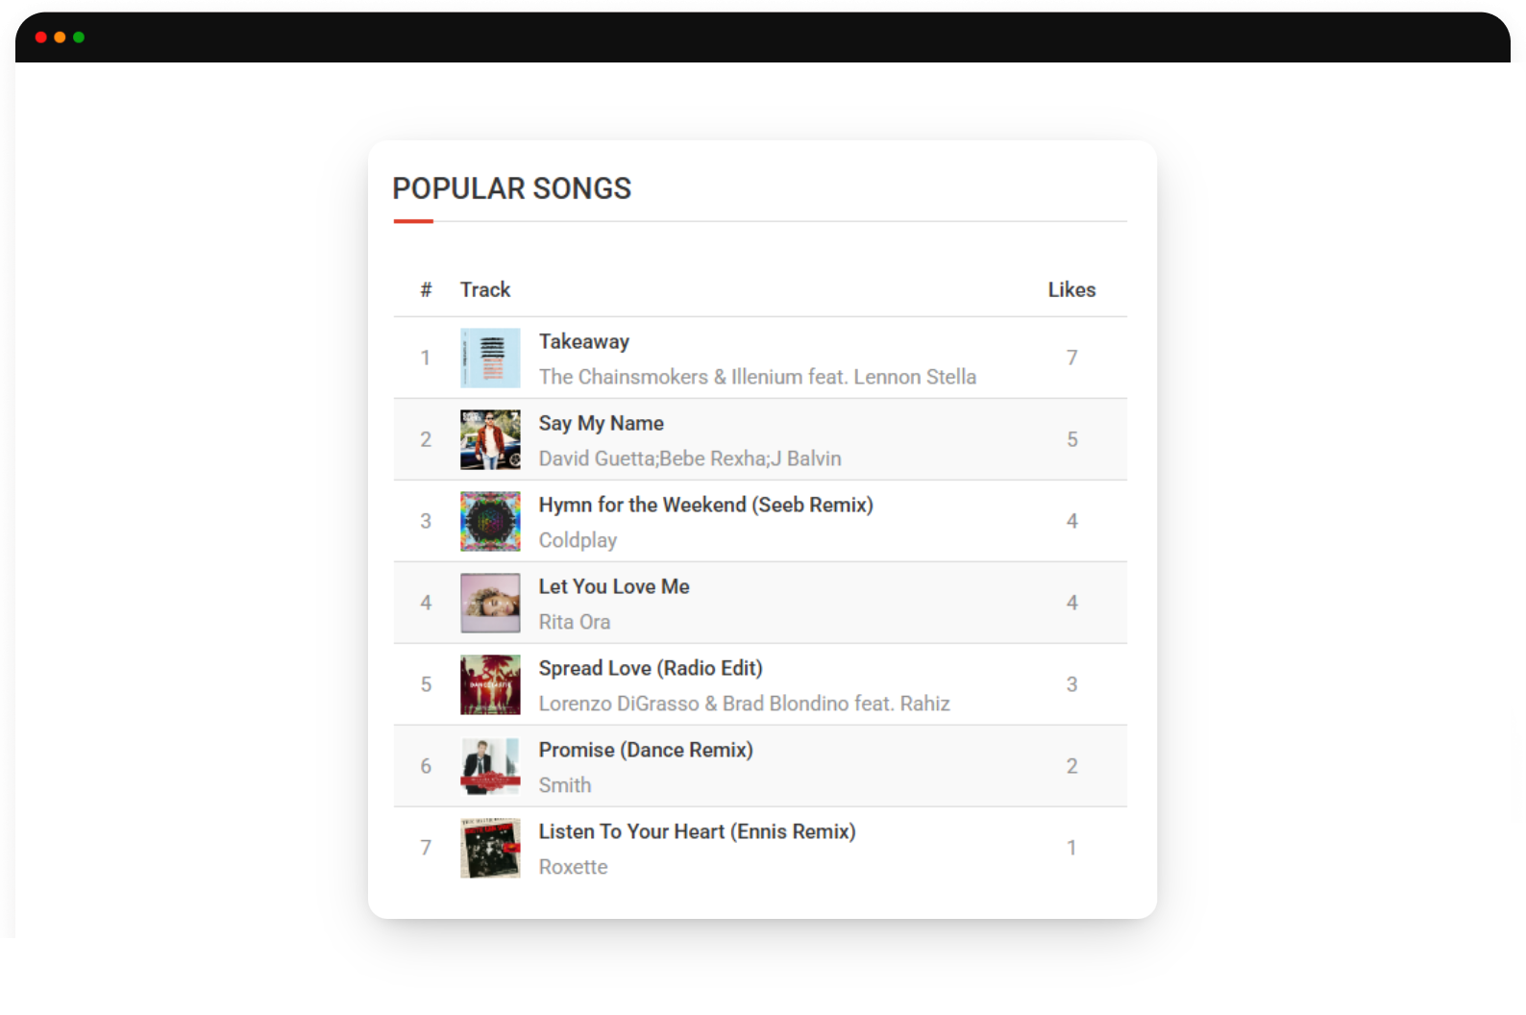1526x1015 pixels.
Task: Open the Takeaway song title
Action: (x=583, y=341)
